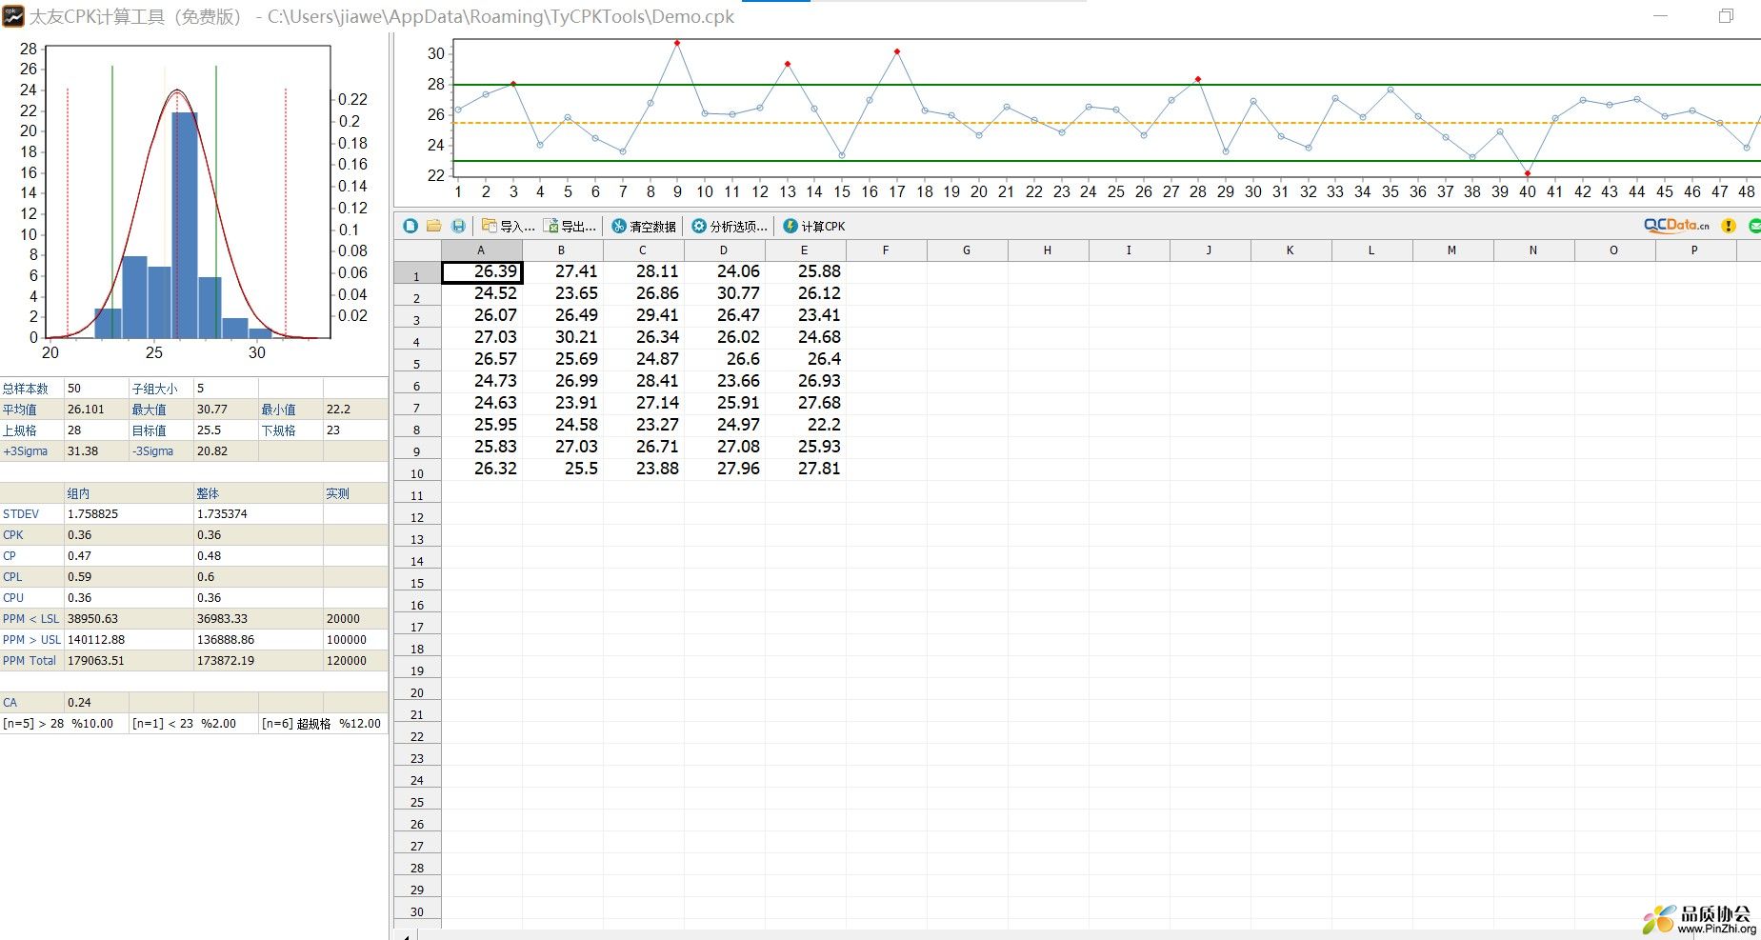Screen dimensions: 1761x940
Task: Click the app icon in title bar
Action: (12, 16)
